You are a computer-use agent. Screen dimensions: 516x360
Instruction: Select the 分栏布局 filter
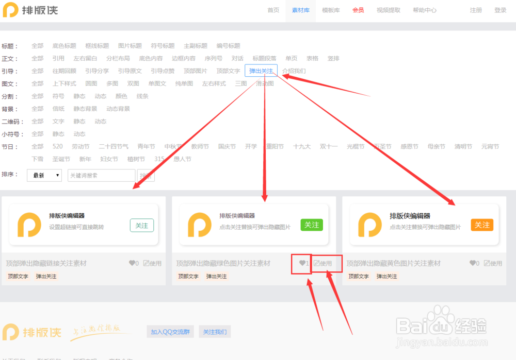tap(118, 59)
